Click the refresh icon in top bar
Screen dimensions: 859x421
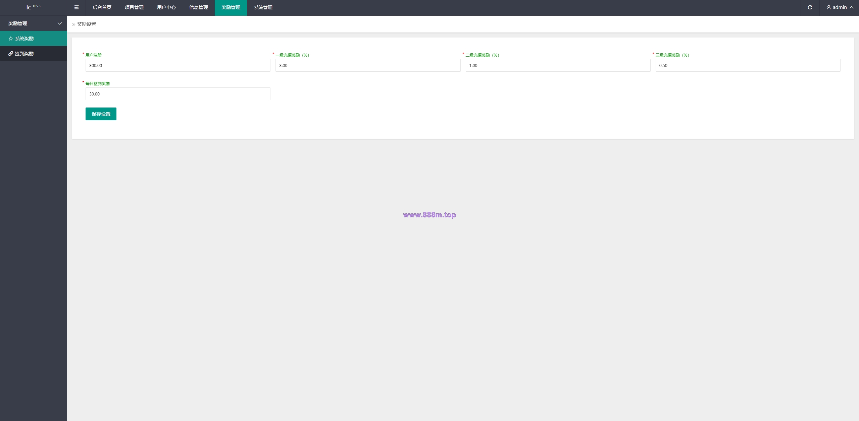(x=810, y=7)
